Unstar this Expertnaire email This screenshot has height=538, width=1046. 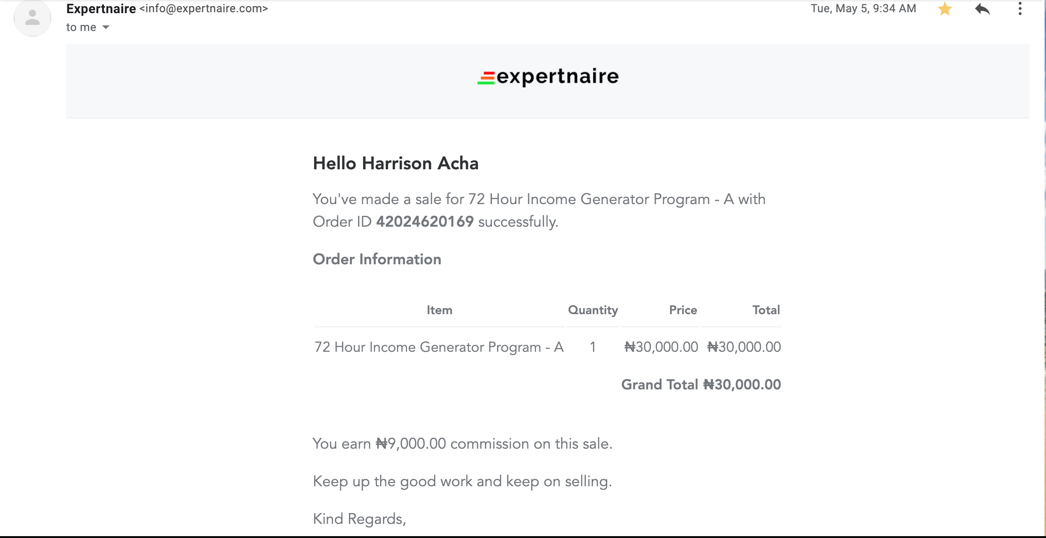(944, 9)
